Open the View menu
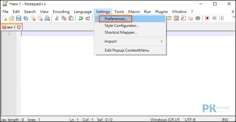236x122 pixels. (44, 12)
